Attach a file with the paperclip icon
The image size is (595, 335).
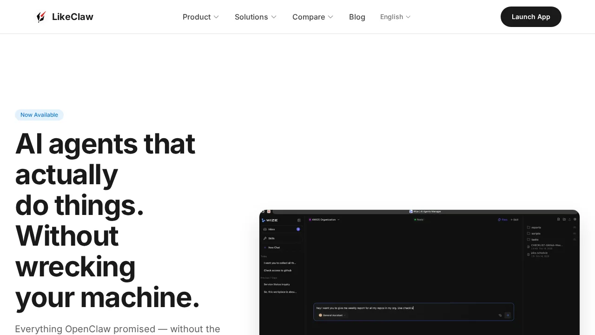(x=500, y=315)
